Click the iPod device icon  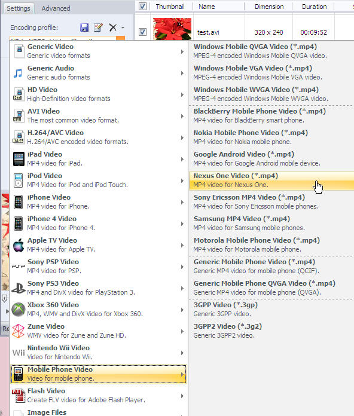pyautogui.click(x=19, y=181)
